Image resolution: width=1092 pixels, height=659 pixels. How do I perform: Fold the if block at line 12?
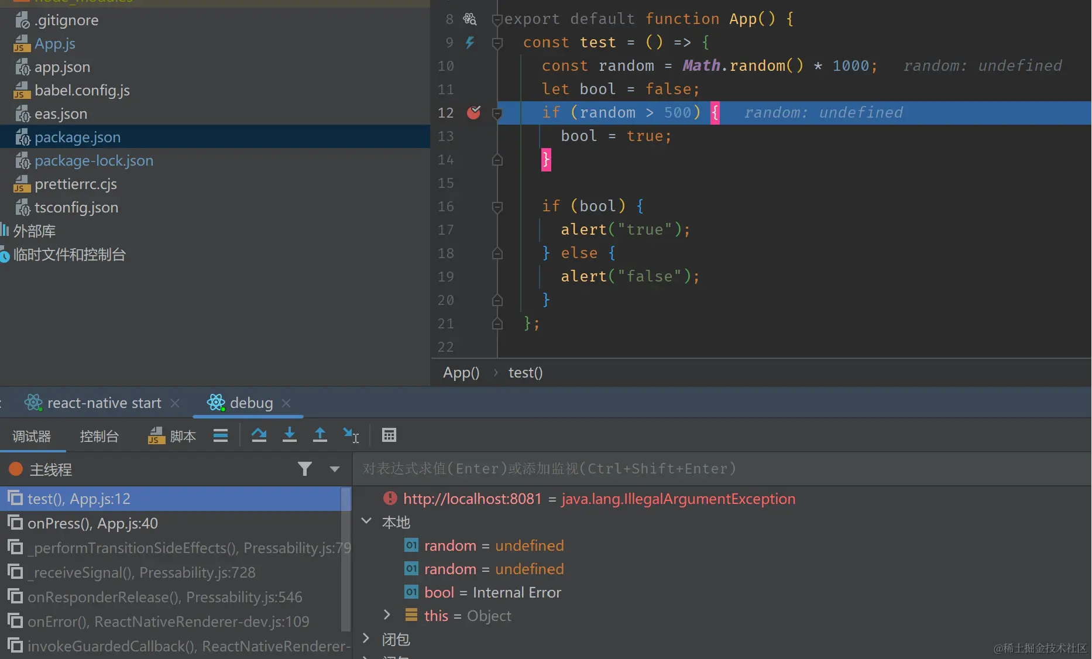(497, 113)
